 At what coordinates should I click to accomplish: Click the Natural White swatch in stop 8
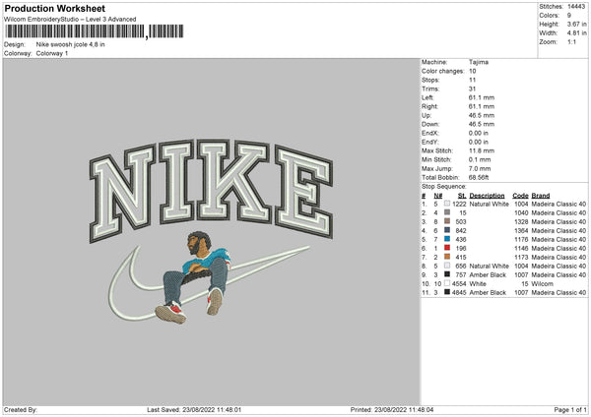447,266
